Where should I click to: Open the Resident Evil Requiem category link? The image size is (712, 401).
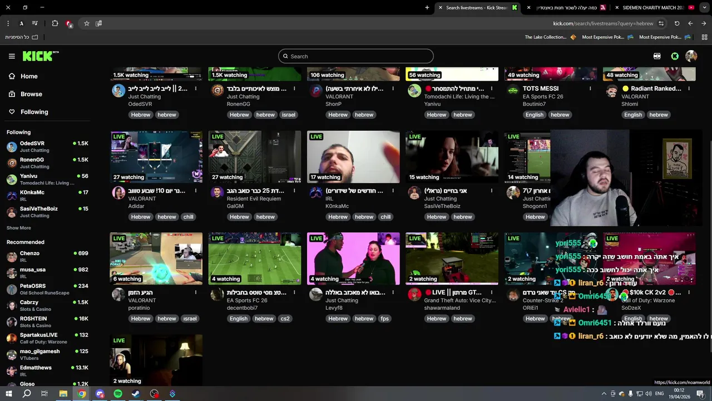254,199
